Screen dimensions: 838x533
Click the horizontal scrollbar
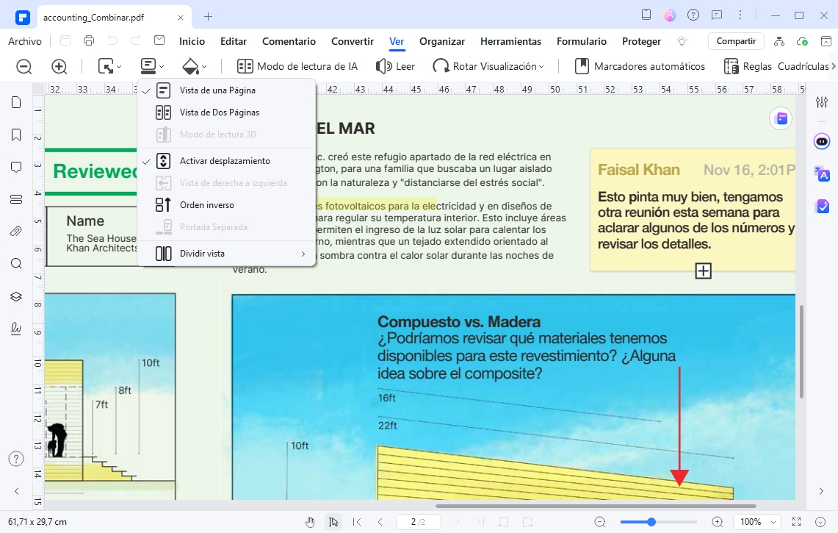(596, 506)
